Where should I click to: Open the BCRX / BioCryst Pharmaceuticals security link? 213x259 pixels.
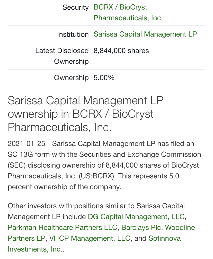click(x=128, y=13)
